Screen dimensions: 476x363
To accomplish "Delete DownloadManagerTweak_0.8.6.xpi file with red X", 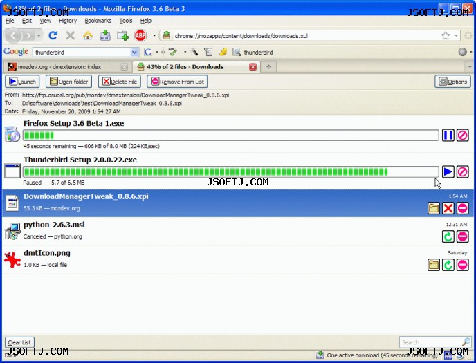I will 448,208.
